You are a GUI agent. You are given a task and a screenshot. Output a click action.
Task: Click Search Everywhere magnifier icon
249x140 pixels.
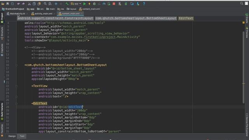tap(242, 3)
